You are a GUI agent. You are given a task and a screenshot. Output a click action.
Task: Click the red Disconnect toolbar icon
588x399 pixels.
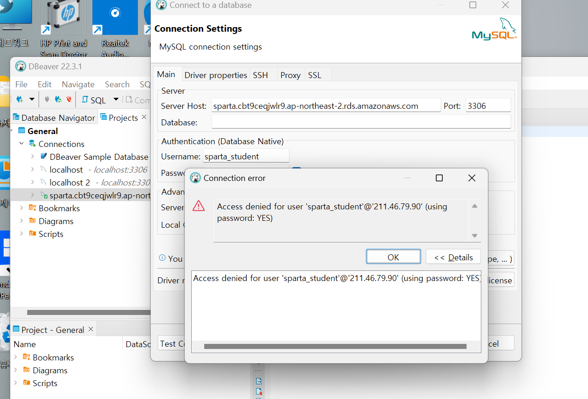[x=69, y=99]
